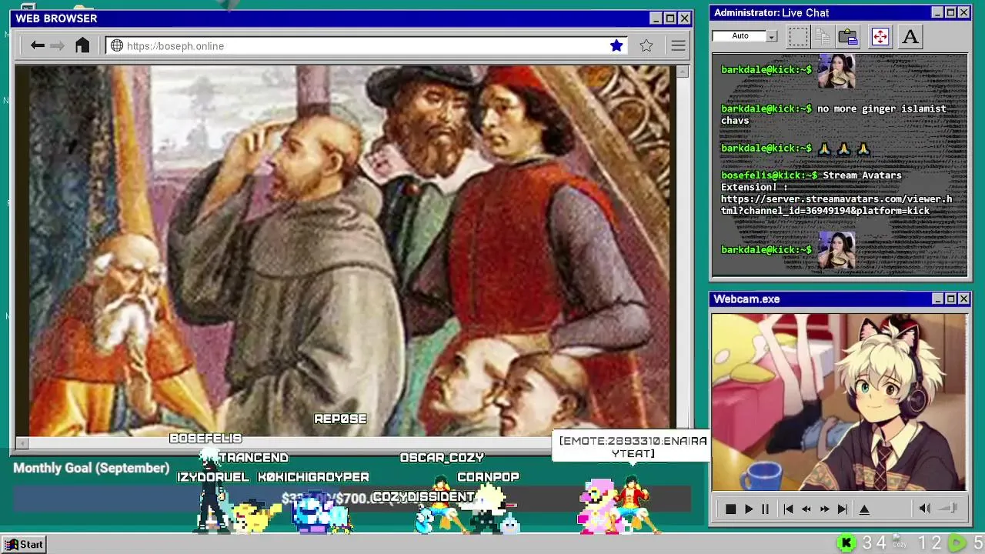Select the dashed marquee selection tool
Viewport: 985px width, 554px height.
pos(799,36)
